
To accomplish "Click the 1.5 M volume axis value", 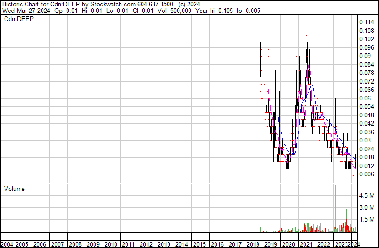I will click(367, 219).
